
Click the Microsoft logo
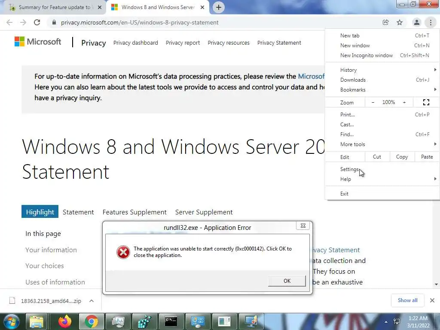38,42
